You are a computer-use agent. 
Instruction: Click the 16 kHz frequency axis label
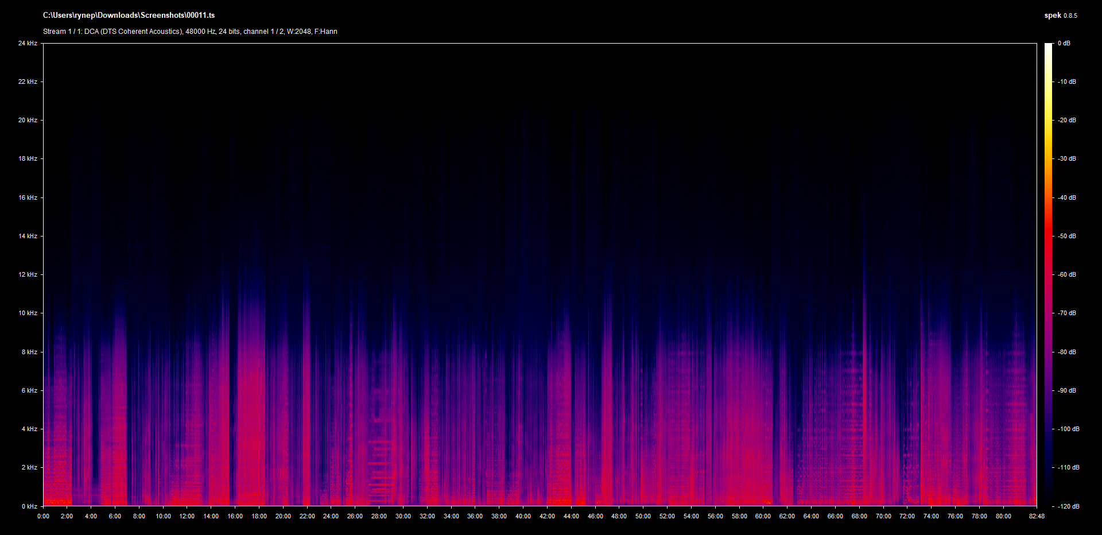[28, 198]
